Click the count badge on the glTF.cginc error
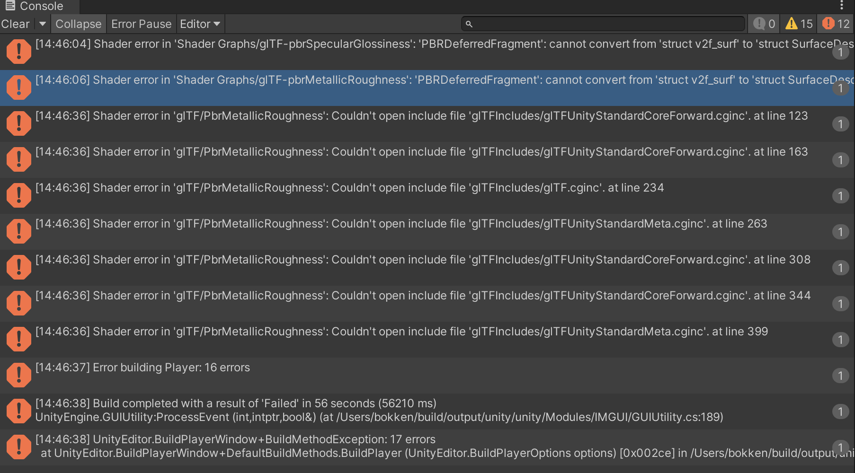The image size is (855, 473). [x=840, y=195]
